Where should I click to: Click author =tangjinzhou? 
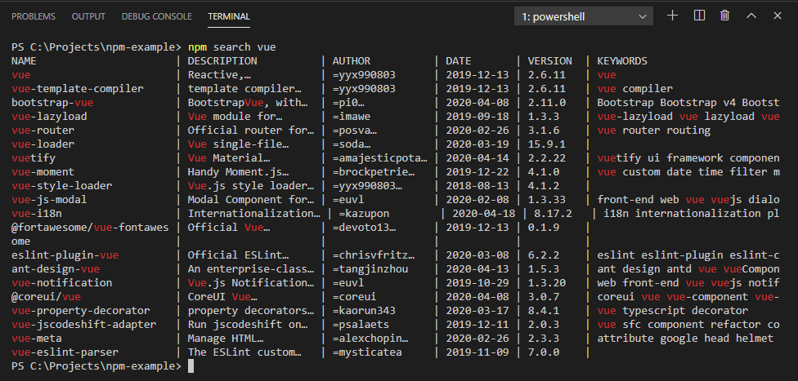click(370, 268)
